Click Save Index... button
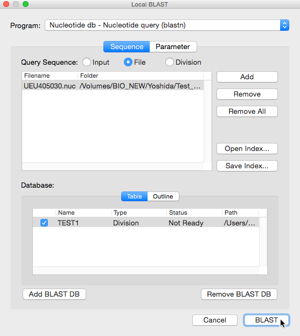 247,166
